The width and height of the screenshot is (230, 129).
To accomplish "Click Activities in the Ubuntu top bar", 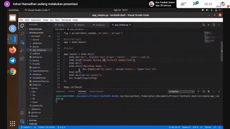I will (x=14, y=10).
